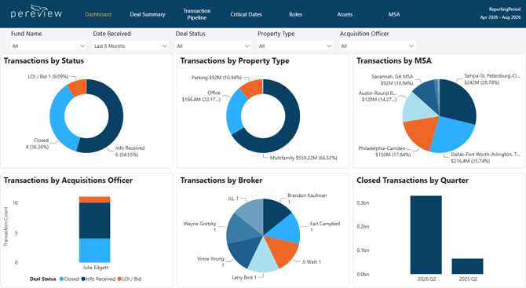Screen dimensions: 526x288
Task: Select the Parking property type slice
Action: 253,88
